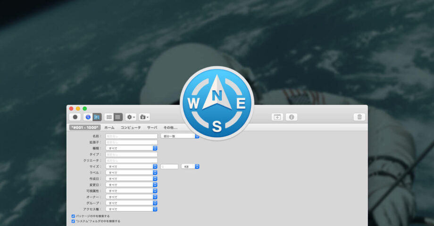Click the round stop button in toolbar
Screen dimensions: 434x226
point(75,117)
